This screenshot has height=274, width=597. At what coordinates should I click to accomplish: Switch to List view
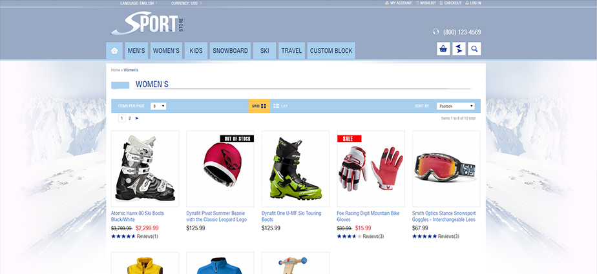(x=280, y=106)
